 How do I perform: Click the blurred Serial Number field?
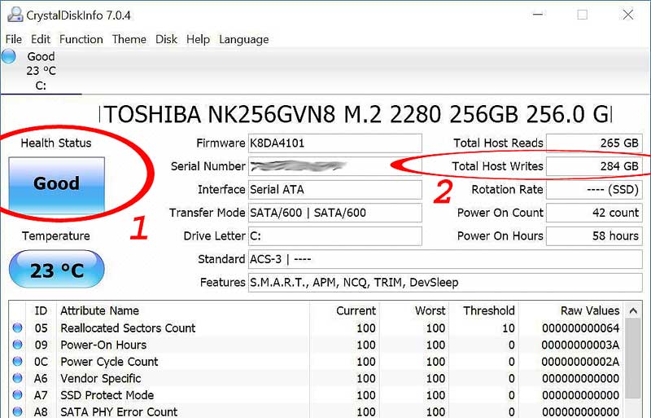pos(334,166)
